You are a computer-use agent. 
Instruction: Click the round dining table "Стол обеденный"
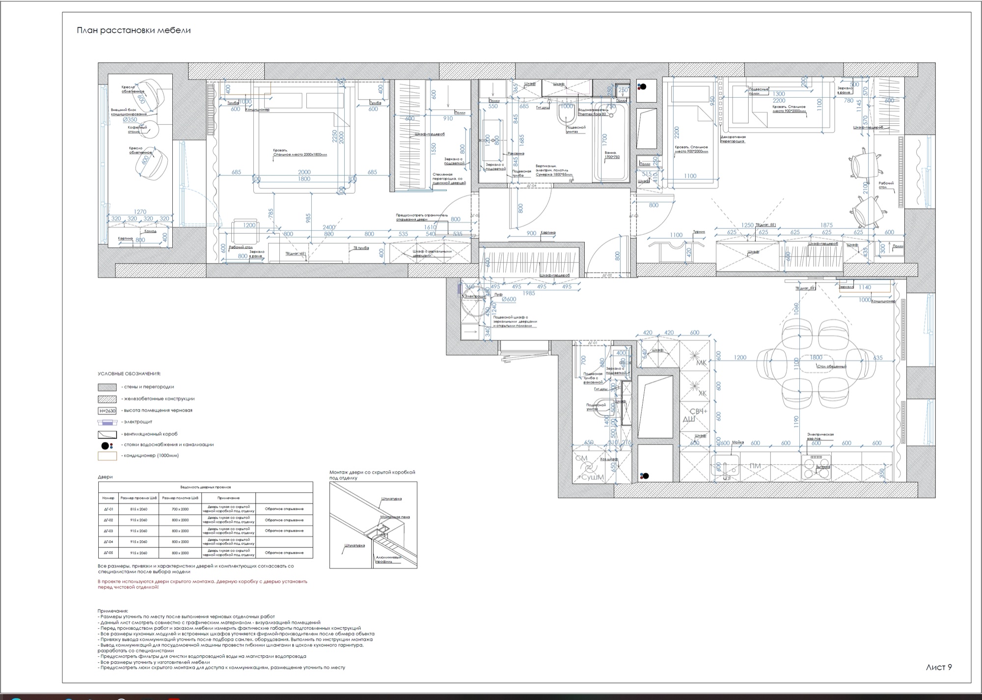coord(816,364)
